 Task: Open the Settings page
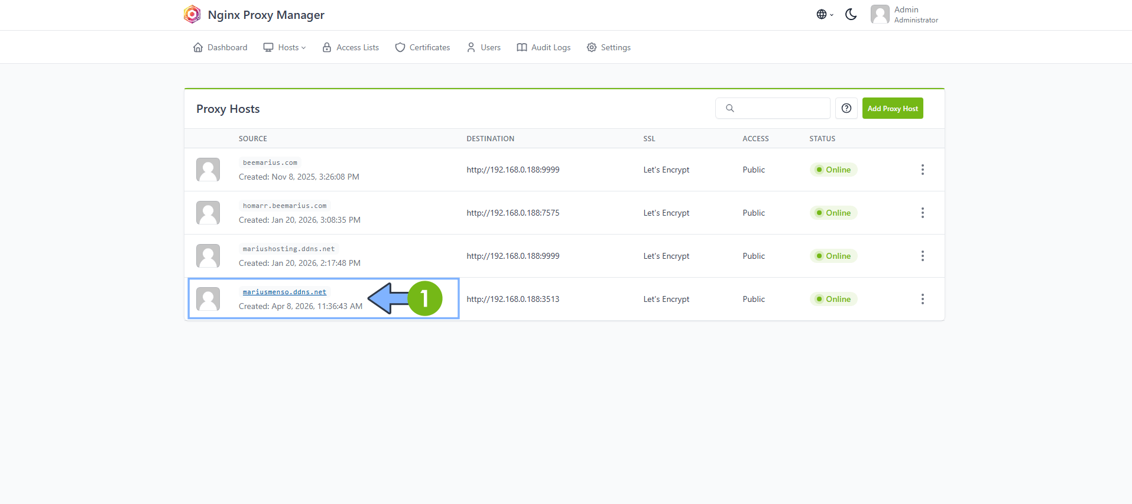tap(609, 47)
